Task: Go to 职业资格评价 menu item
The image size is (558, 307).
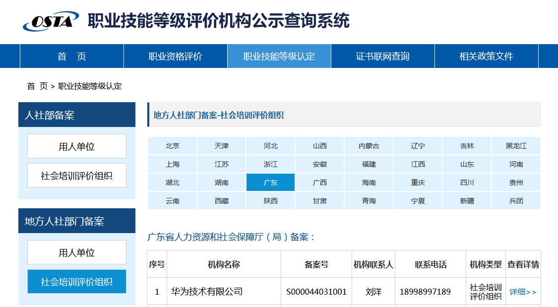Action: tap(176, 57)
